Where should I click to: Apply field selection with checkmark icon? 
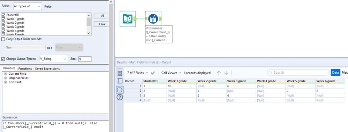click(153, 73)
